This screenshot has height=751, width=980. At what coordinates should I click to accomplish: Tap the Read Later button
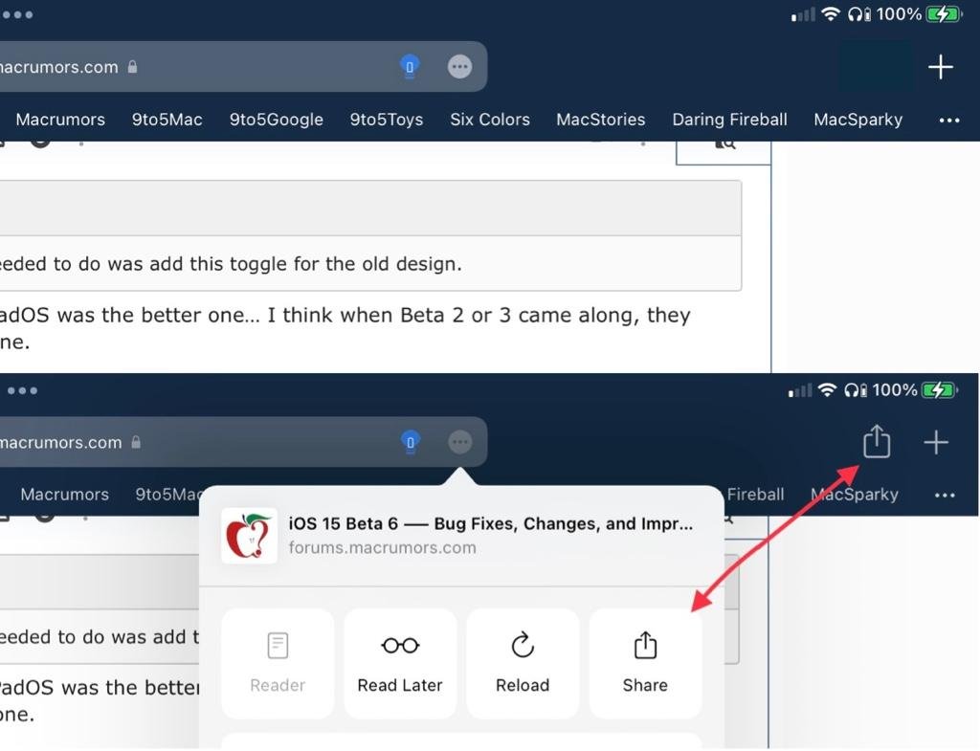point(400,664)
